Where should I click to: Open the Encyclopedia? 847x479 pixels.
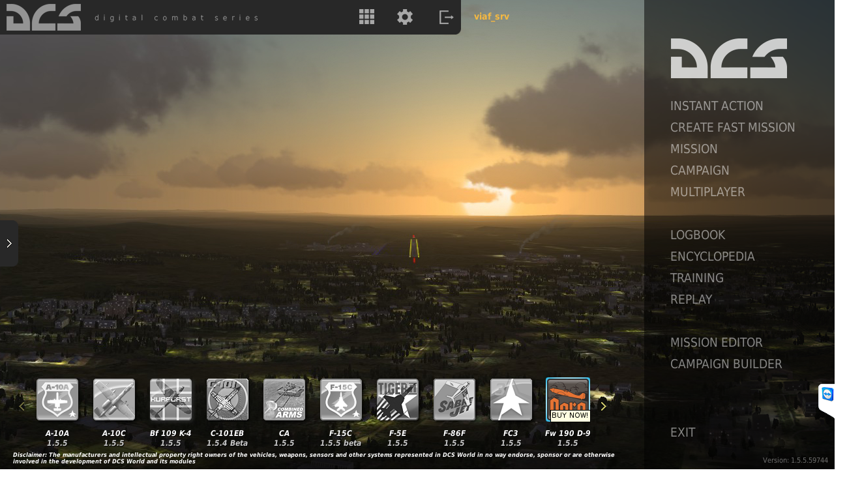pos(713,257)
